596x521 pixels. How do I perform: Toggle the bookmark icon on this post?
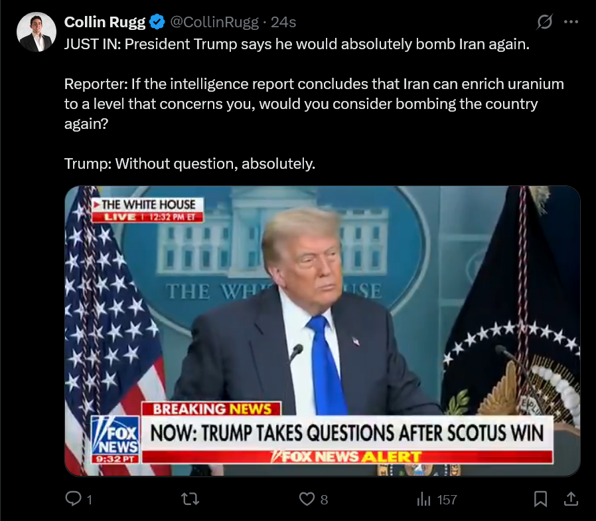click(540, 499)
